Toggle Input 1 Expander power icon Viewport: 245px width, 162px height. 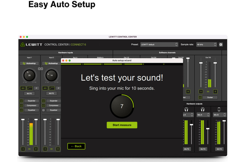(x=21, y=101)
